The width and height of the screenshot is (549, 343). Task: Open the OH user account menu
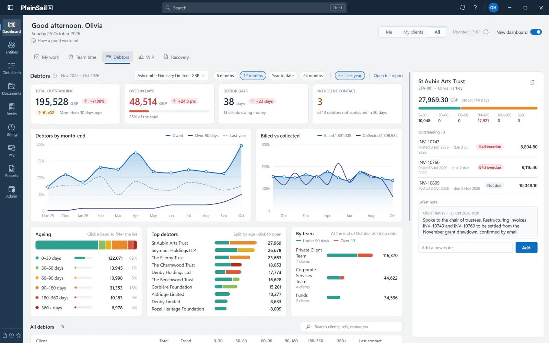coord(493,8)
